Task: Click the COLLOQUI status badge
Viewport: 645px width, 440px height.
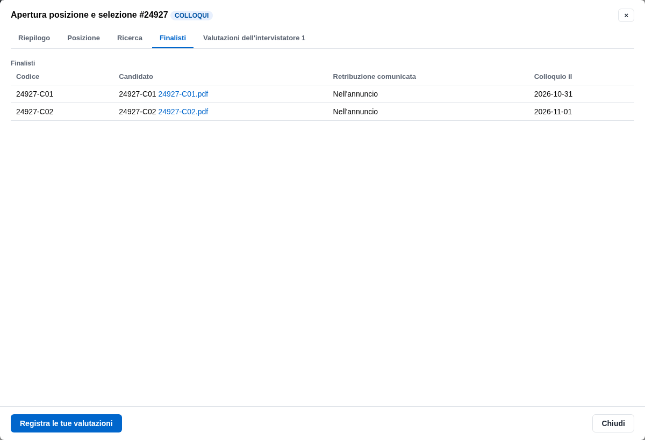Action: tap(191, 16)
